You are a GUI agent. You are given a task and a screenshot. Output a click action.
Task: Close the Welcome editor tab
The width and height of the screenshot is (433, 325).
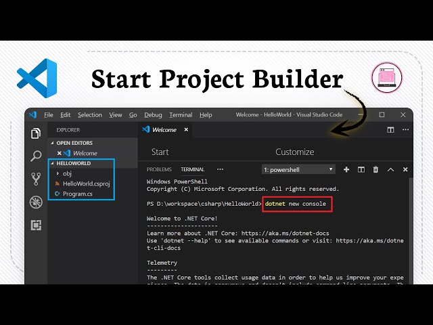coord(186,129)
